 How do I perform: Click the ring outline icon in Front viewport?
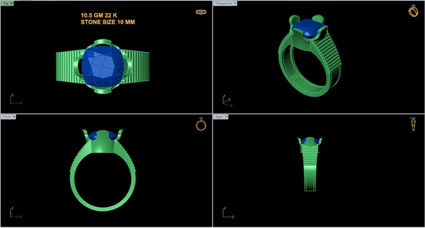[201, 124]
